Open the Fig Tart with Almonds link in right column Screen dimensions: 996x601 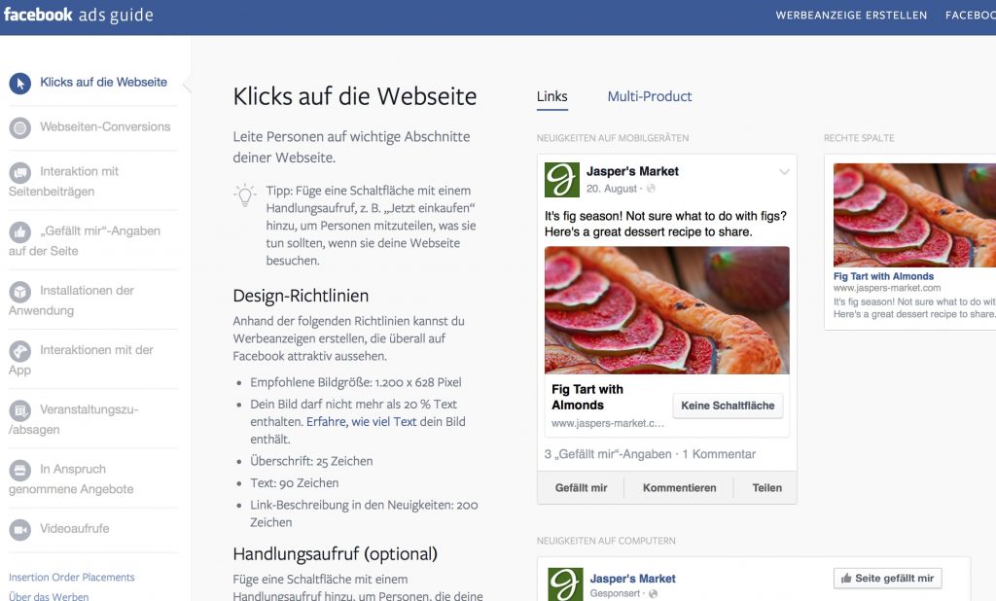(883, 276)
